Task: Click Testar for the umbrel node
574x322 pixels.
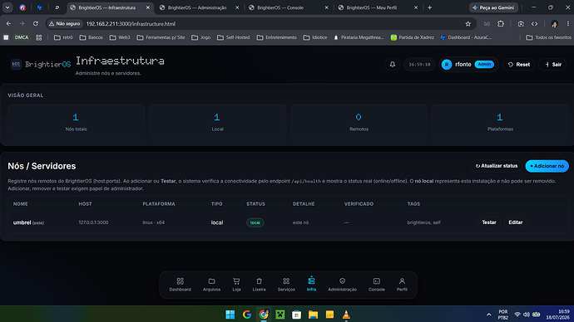Action: [x=489, y=222]
